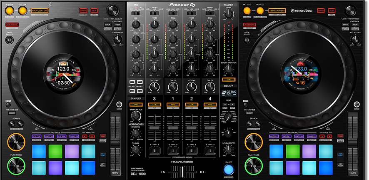Screen dimensions: 369x180
Task: Click the rotary browse selector on right deck
Action: [350, 10]
